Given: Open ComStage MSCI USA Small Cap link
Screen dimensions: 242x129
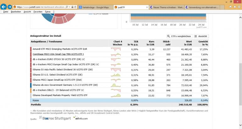Looking at the screenshot, I should [x=58, y=54].
